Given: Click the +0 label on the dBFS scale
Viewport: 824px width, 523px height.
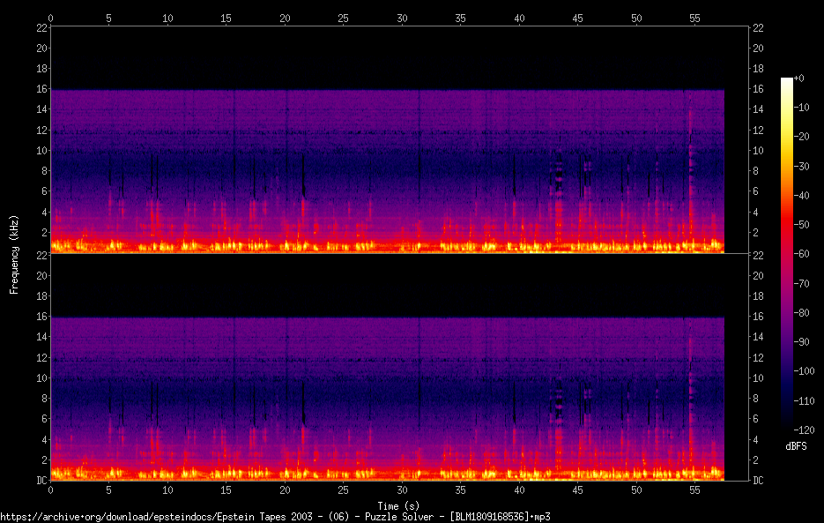Looking at the screenshot, I should (799, 78).
